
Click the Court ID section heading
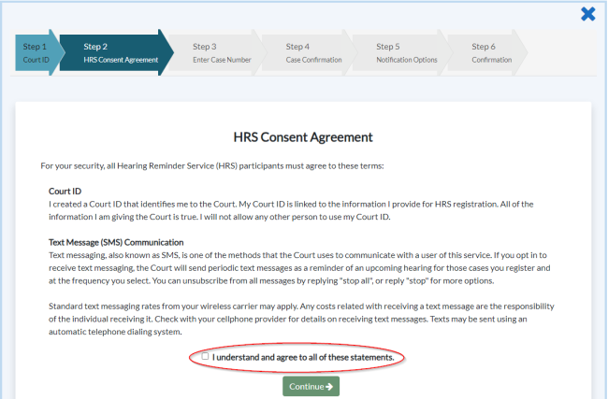(x=65, y=191)
